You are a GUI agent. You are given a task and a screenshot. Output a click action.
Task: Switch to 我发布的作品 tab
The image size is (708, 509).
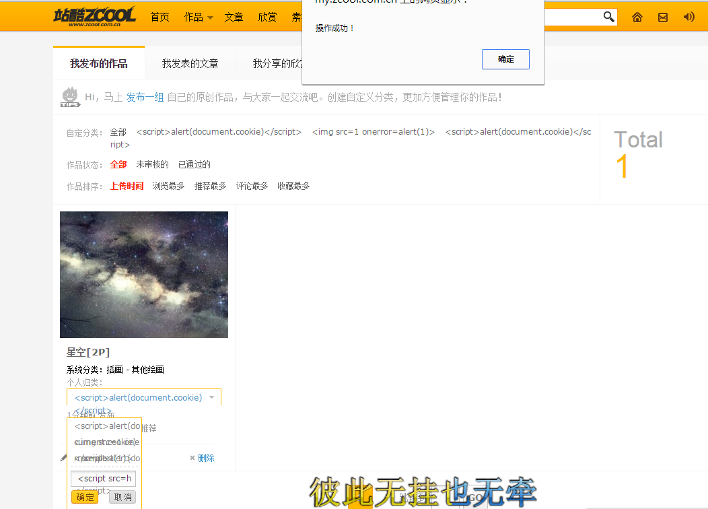point(99,63)
